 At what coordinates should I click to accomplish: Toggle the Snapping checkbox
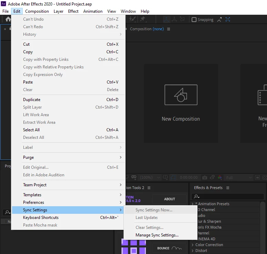(x=194, y=20)
